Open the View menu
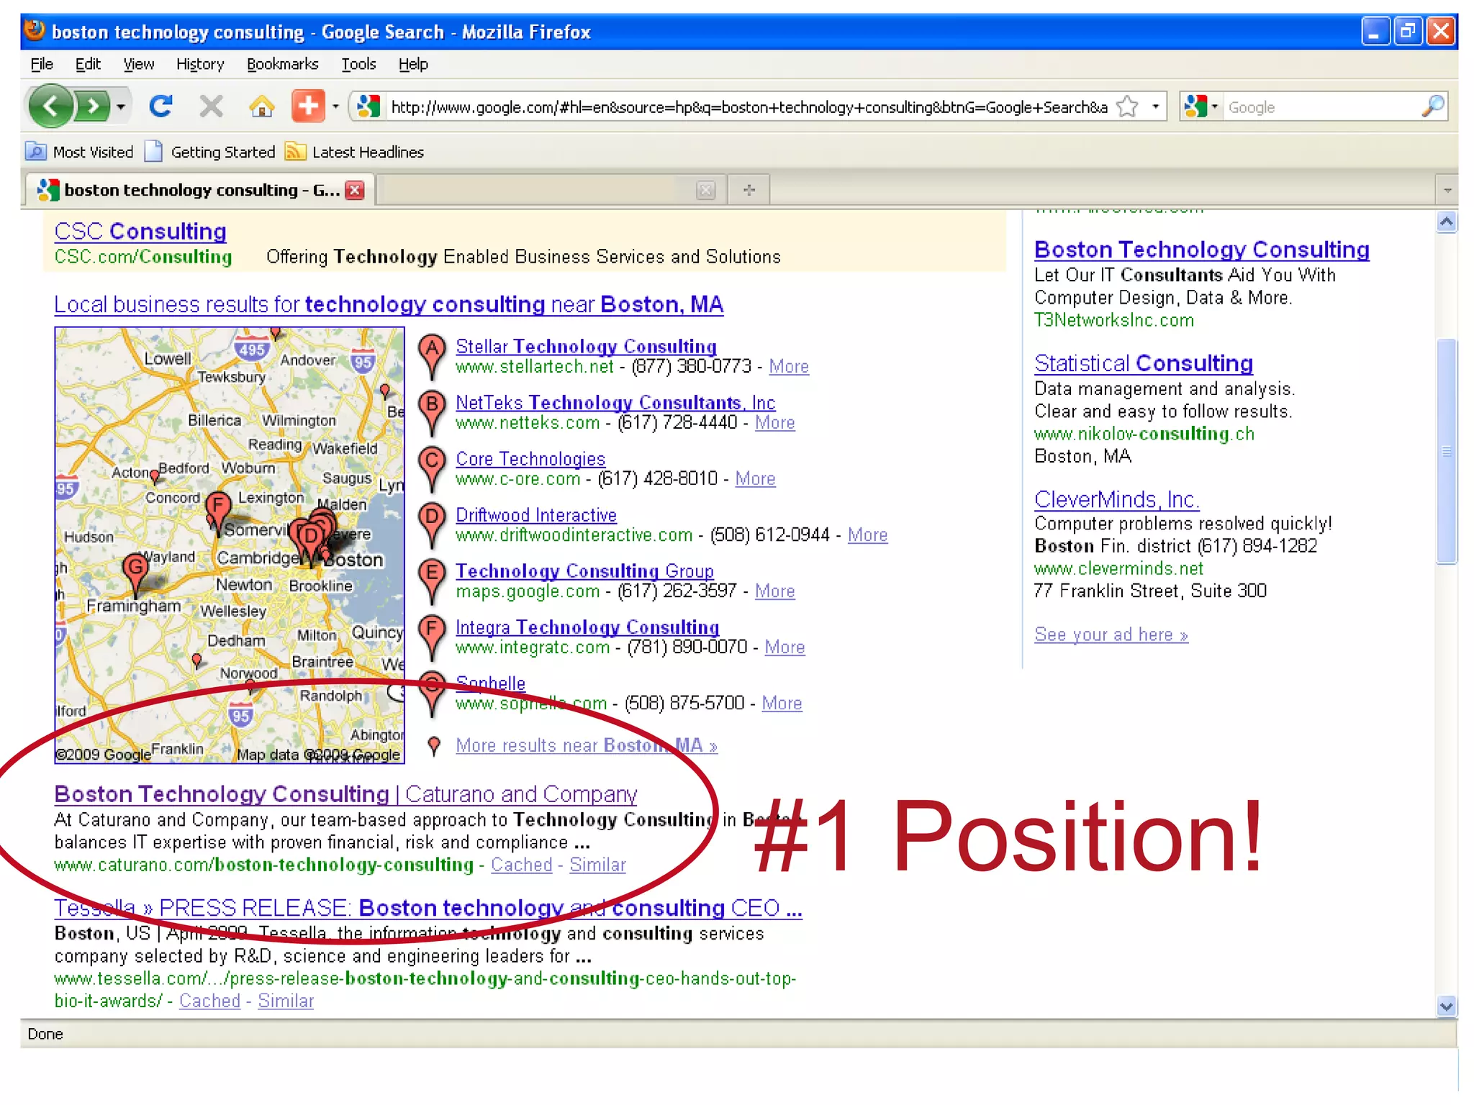This screenshot has height=1105, width=1474. (x=138, y=64)
